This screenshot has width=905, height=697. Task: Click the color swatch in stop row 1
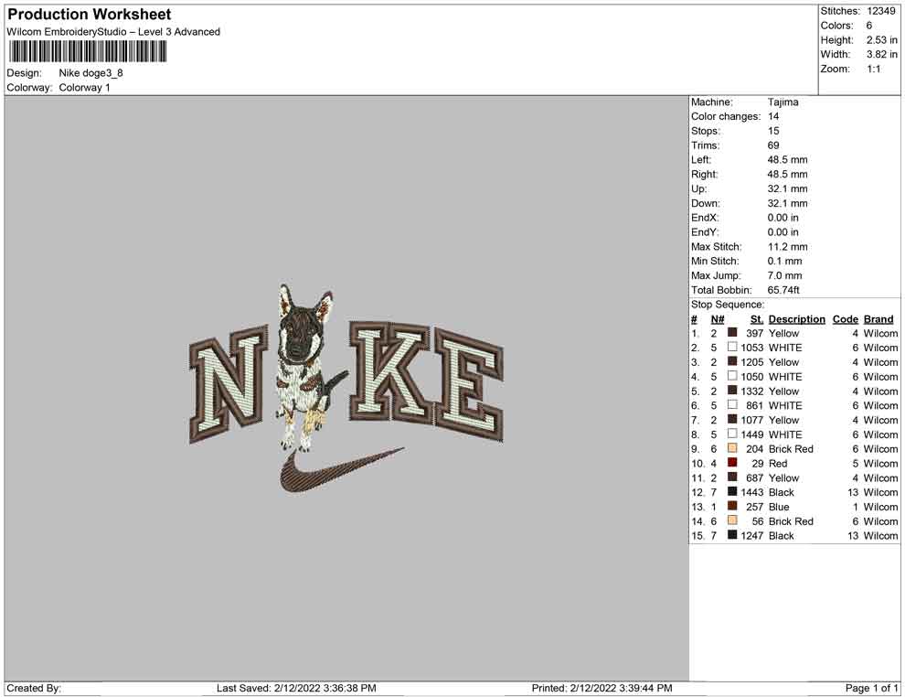pos(732,333)
